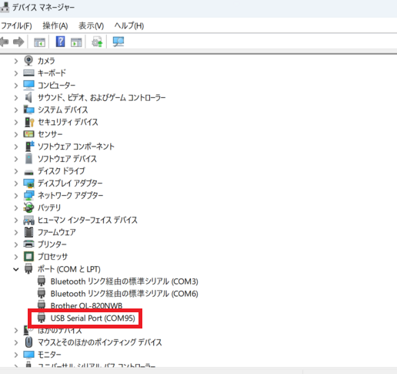The width and height of the screenshot is (397, 374).
Task: Open the blue Help question mark icon
Action: tap(60, 42)
